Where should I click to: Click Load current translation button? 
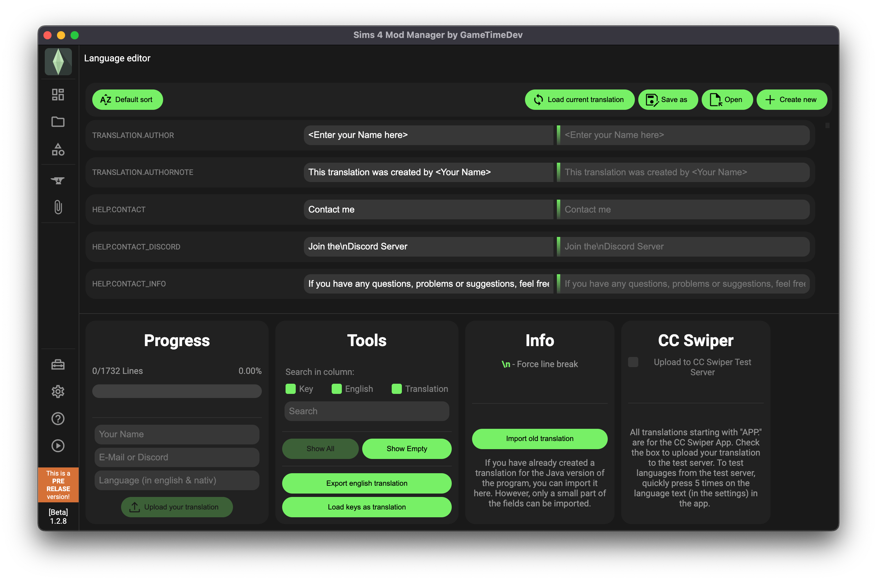tap(580, 100)
